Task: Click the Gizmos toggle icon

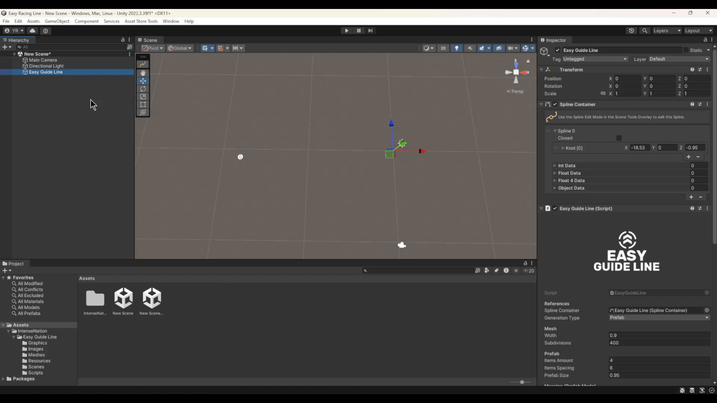Action: (x=525, y=48)
